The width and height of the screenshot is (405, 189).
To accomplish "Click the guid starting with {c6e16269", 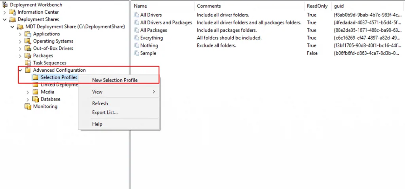I will (368, 38).
